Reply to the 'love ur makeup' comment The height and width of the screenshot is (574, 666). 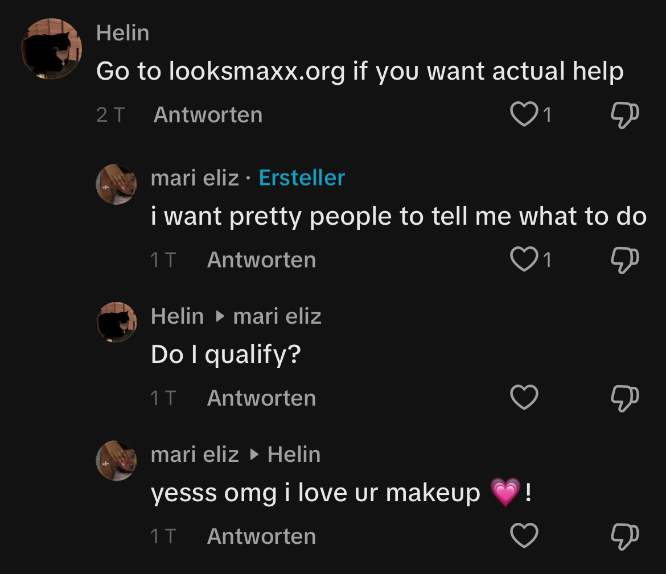(x=261, y=536)
